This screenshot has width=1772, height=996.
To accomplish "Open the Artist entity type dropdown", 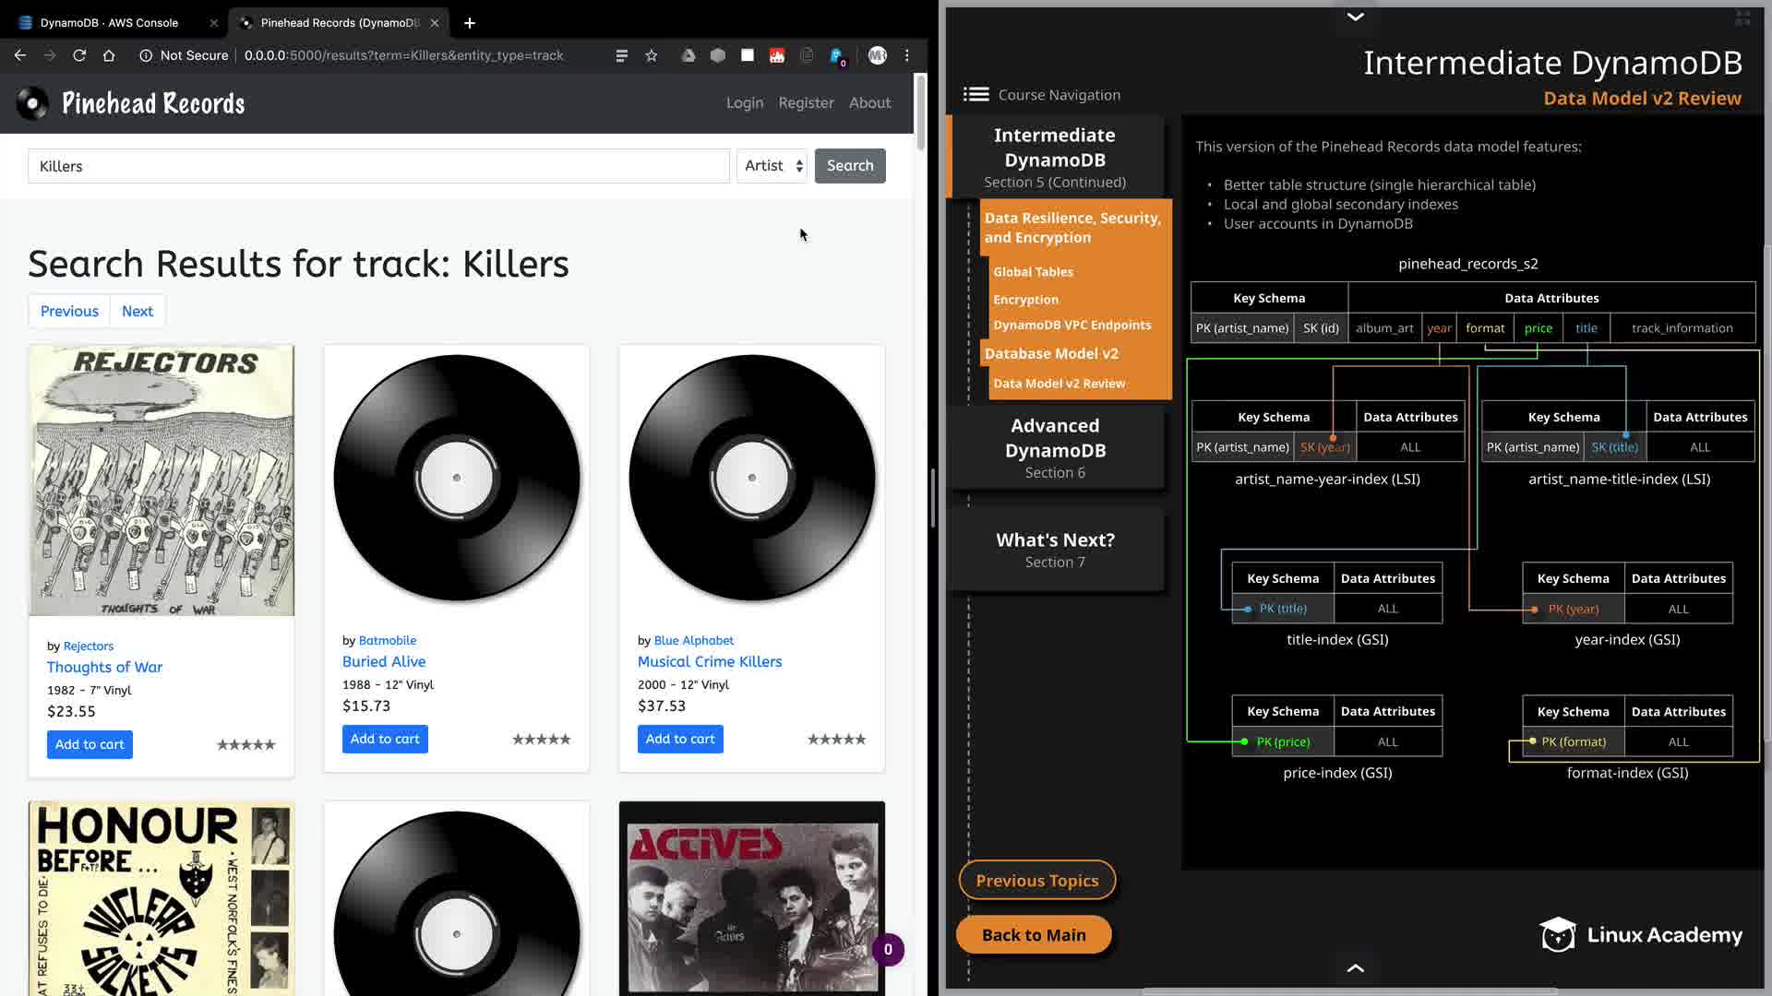I will pyautogui.click(x=772, y=166).
